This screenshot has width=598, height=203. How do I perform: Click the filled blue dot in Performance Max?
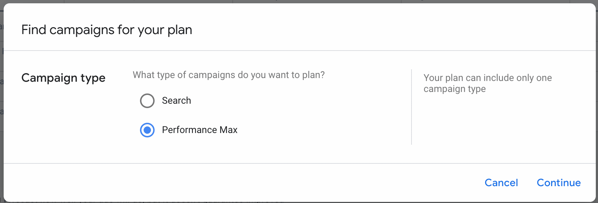coord(147,130)
